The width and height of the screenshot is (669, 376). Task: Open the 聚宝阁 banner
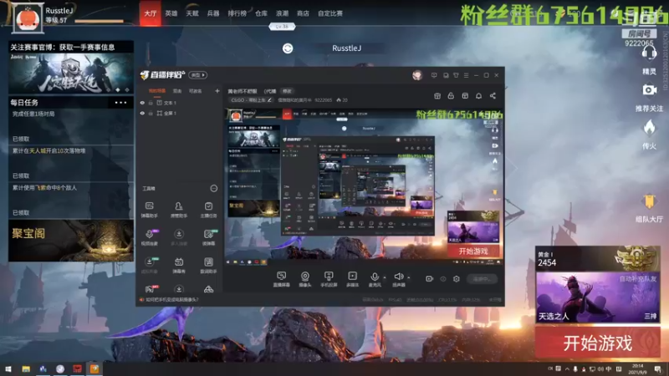click(71, 241)
